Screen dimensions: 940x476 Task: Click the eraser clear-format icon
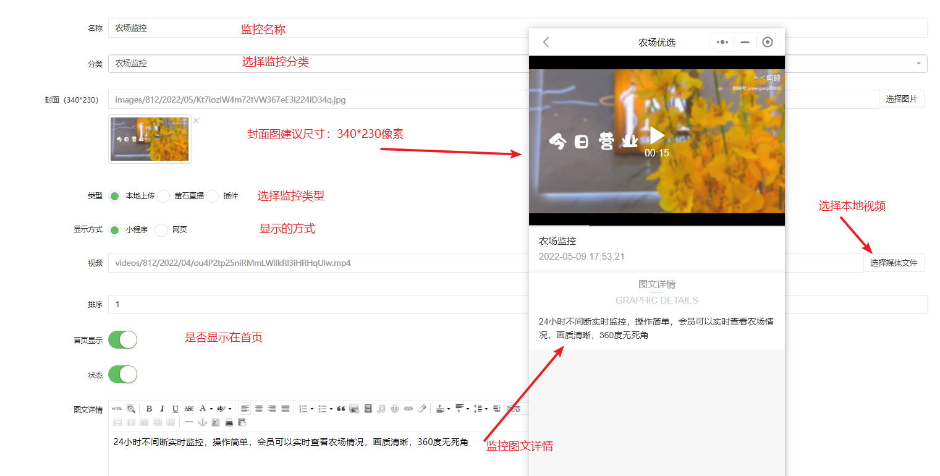click(x=422, y=409)
